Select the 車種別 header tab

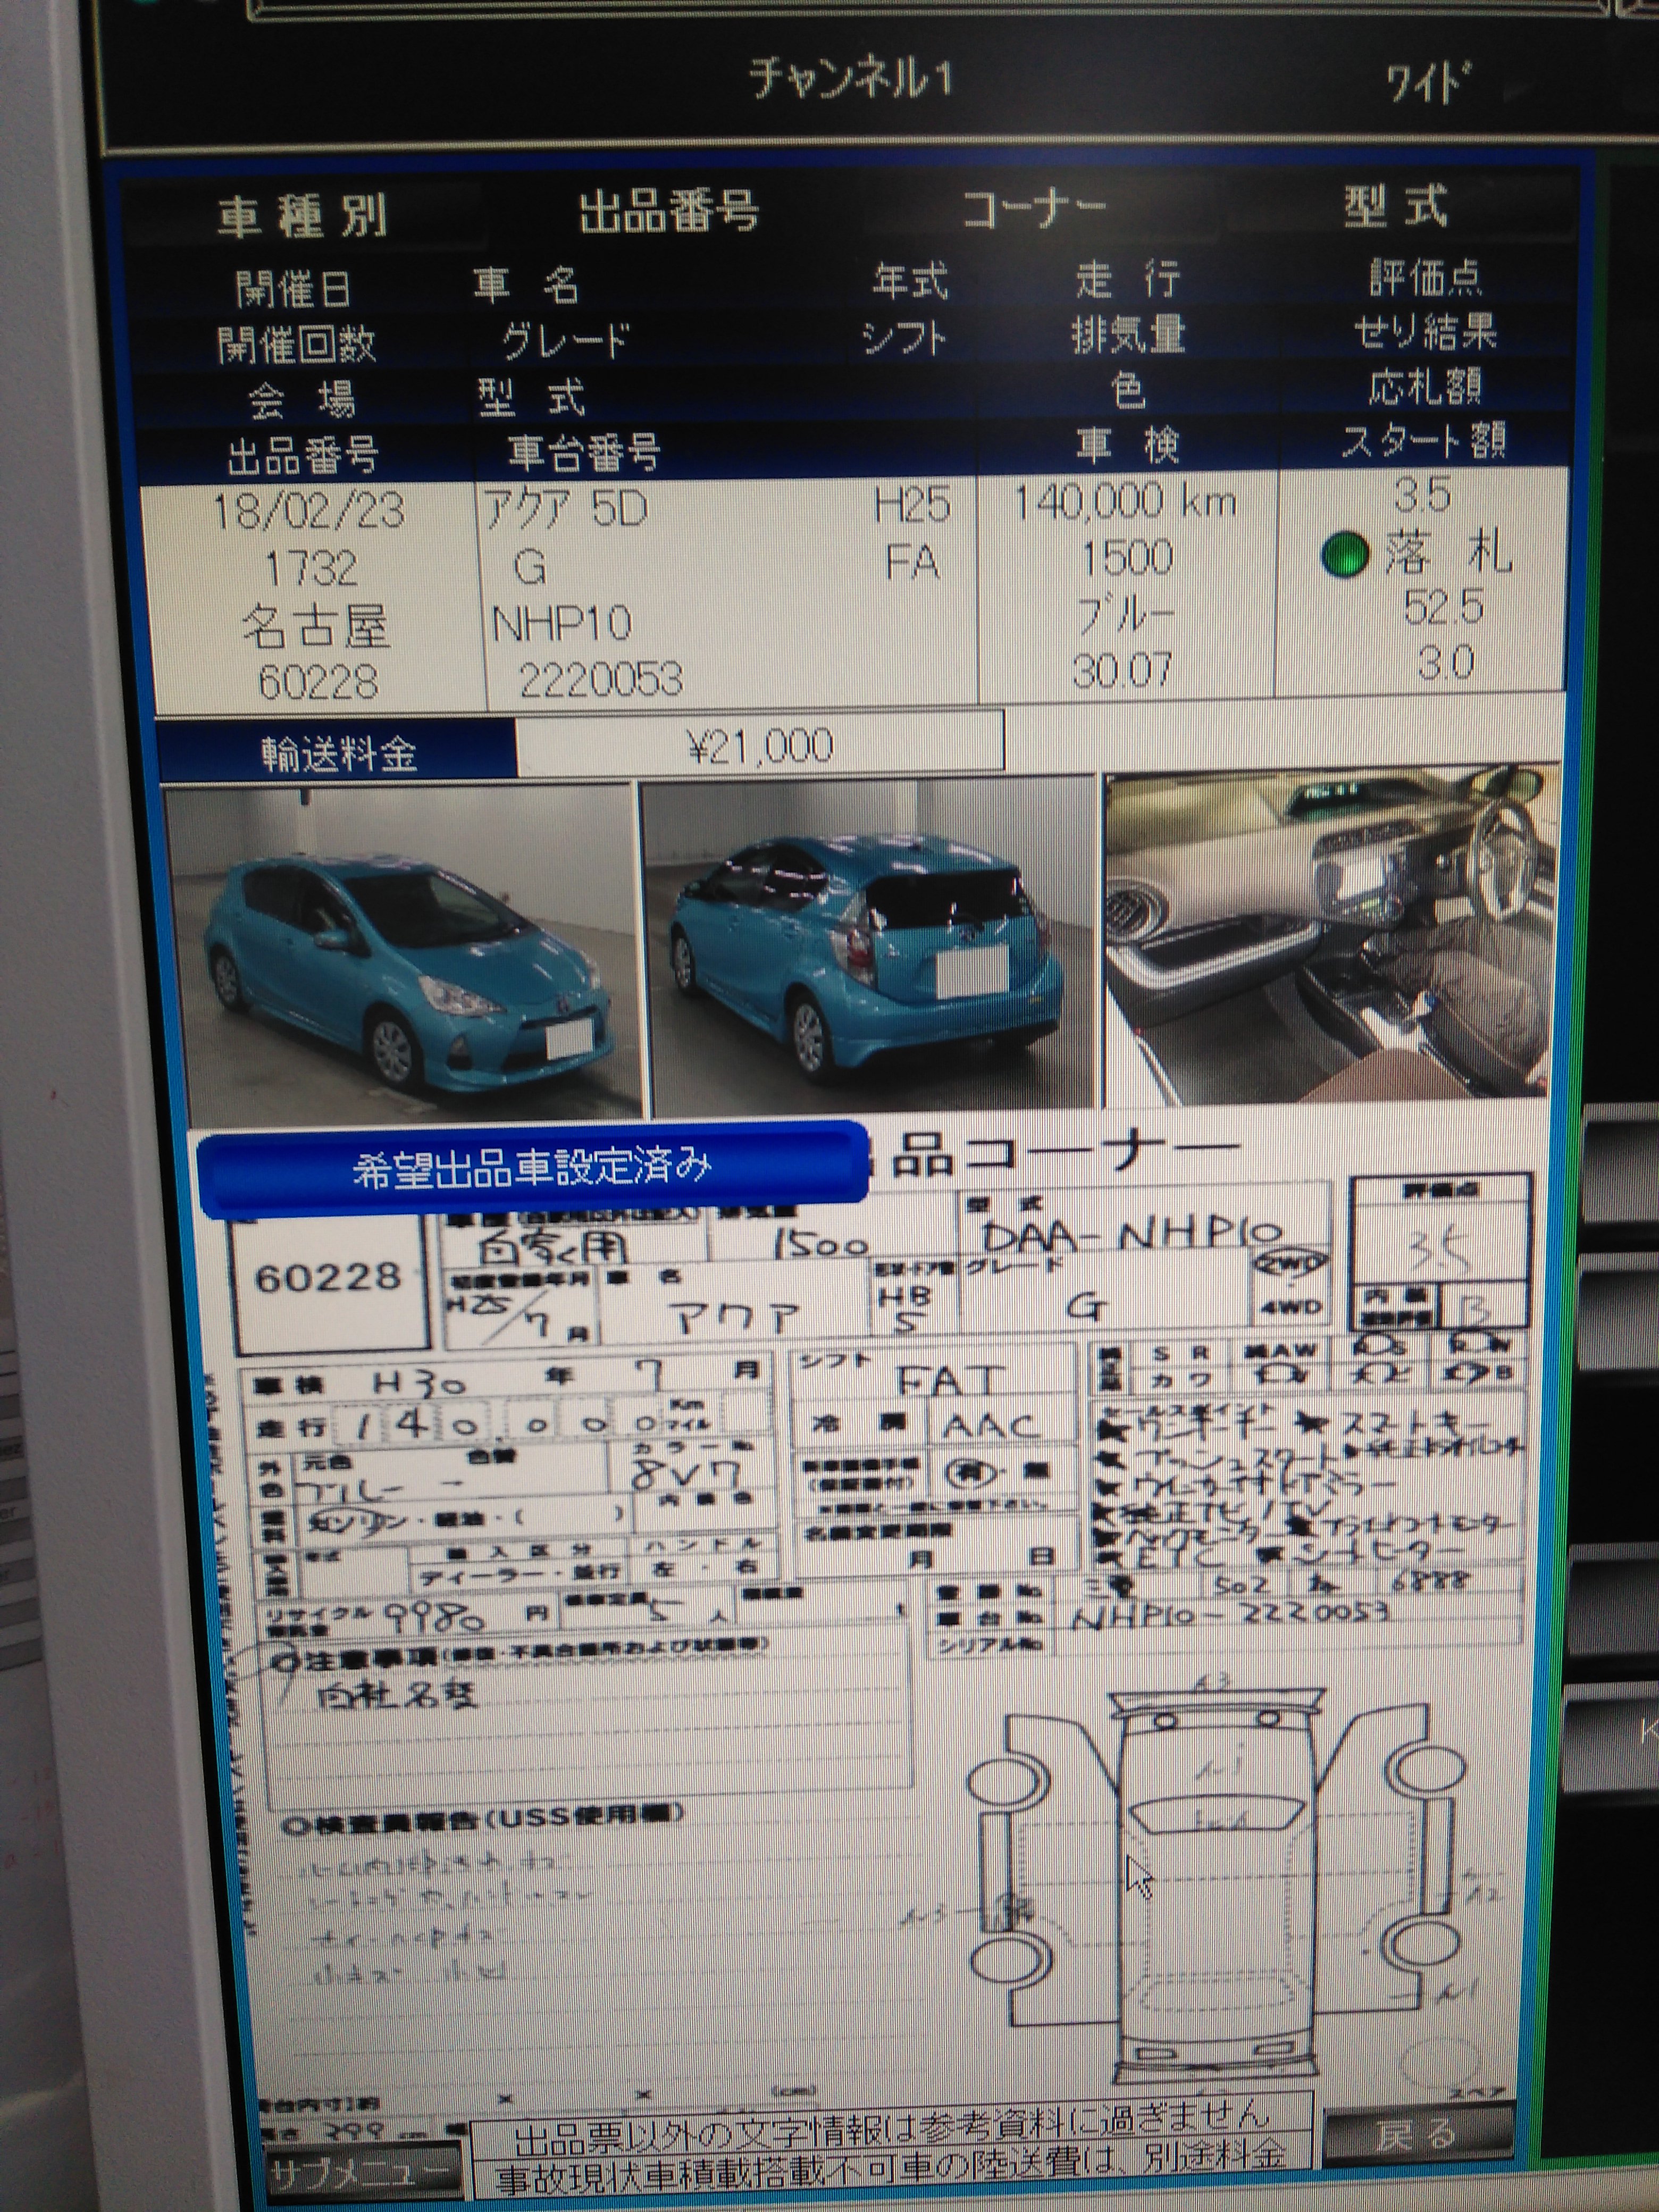coord(302,216)
